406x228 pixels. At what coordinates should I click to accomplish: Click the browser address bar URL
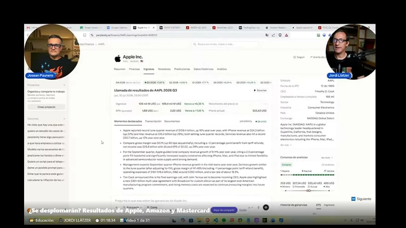tap(127, 35)
